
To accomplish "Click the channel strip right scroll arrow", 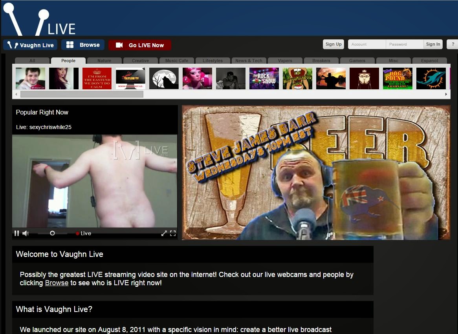I will coord(446,94).
